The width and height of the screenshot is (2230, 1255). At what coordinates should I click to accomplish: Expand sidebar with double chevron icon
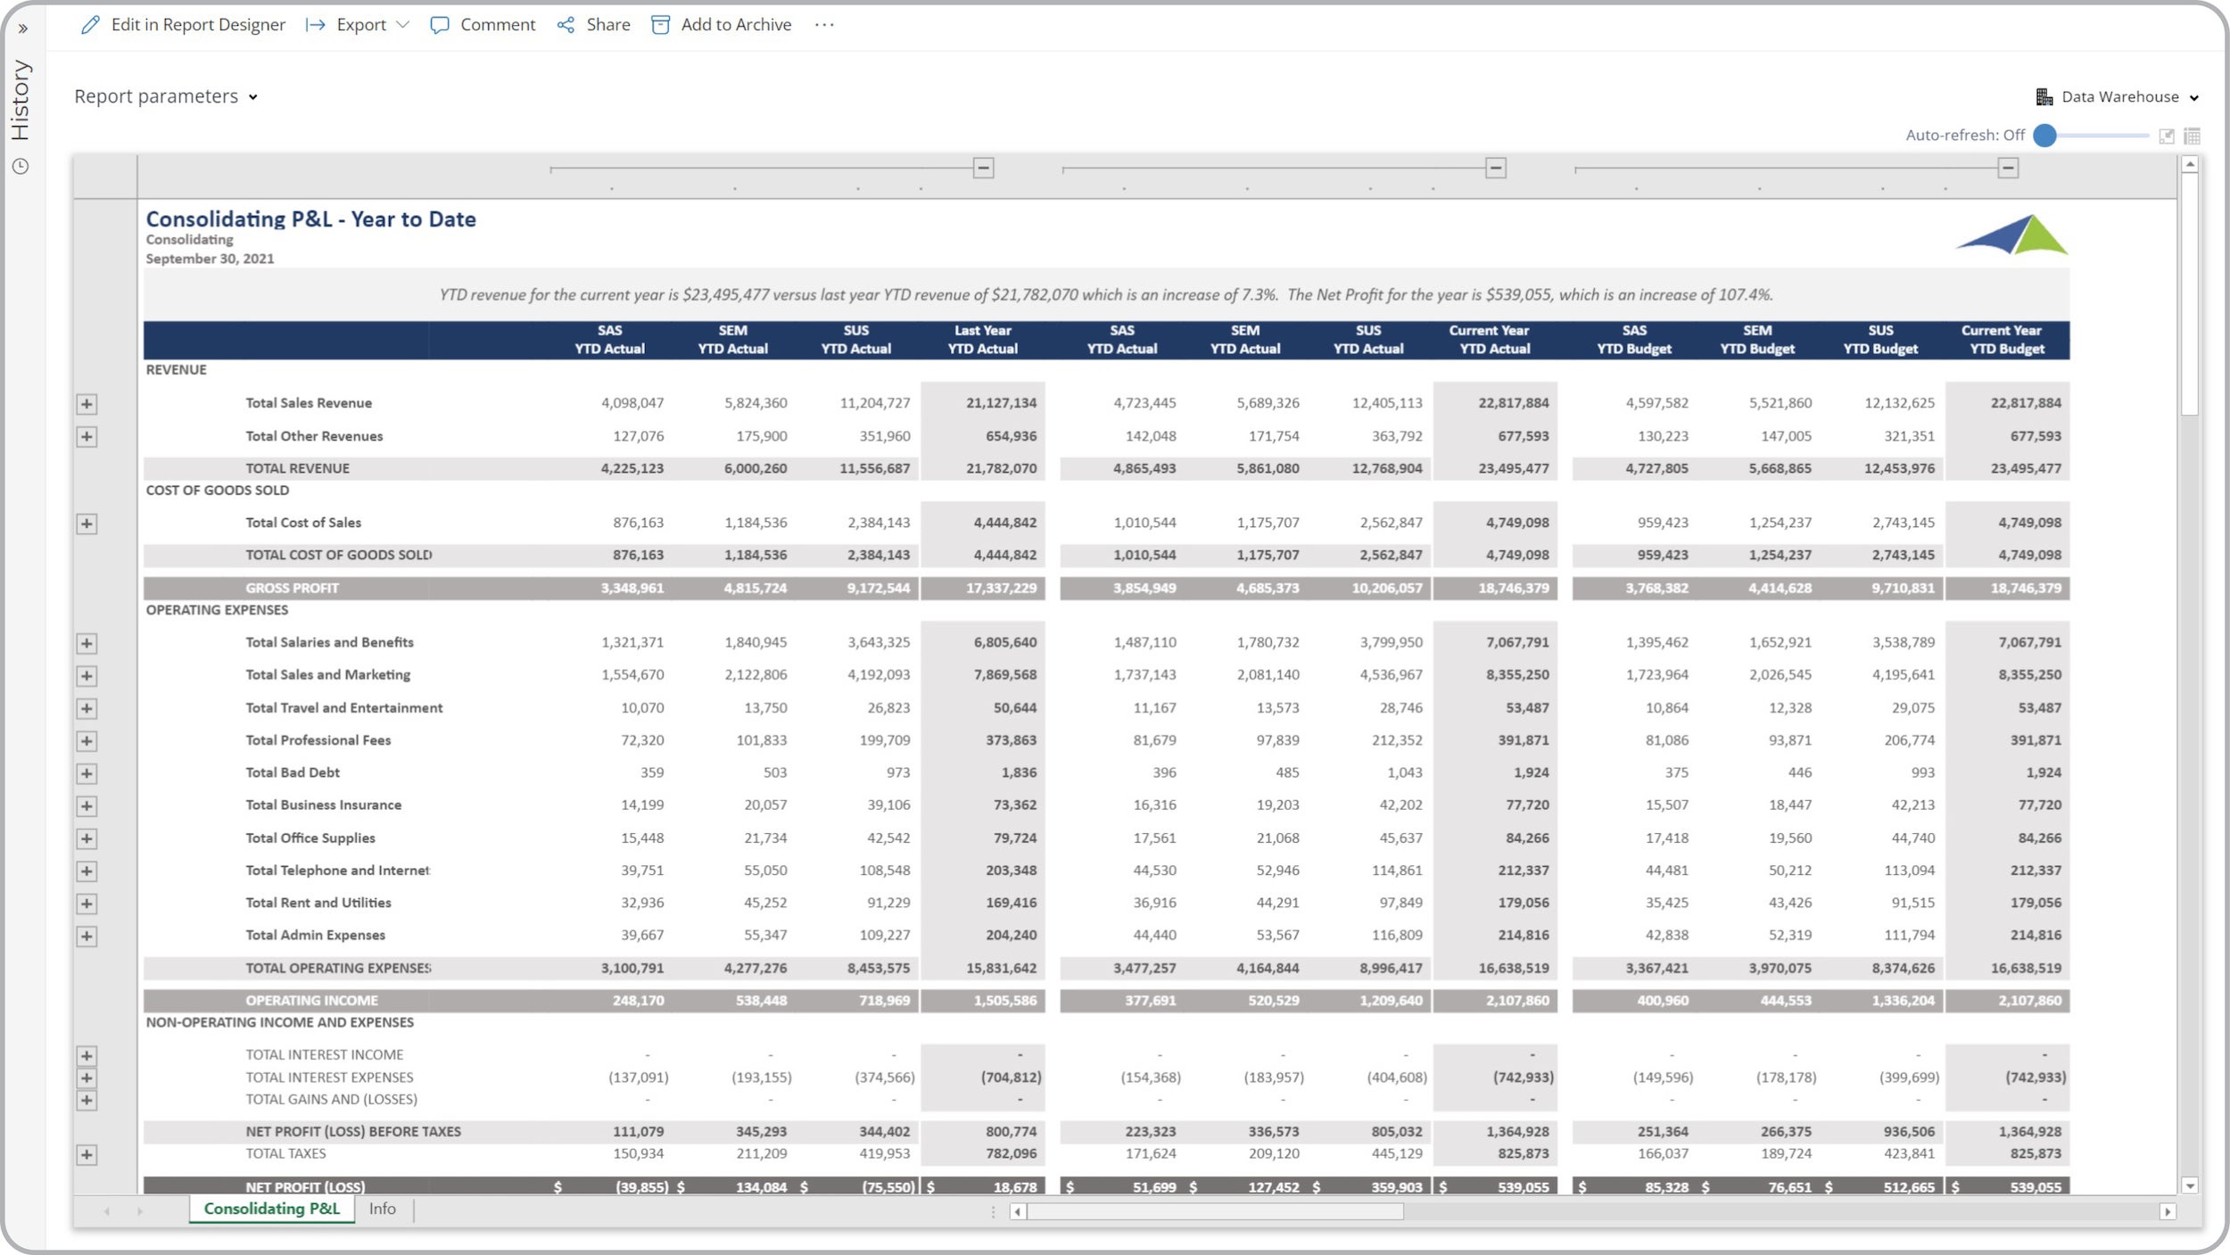tap(23, 29)
